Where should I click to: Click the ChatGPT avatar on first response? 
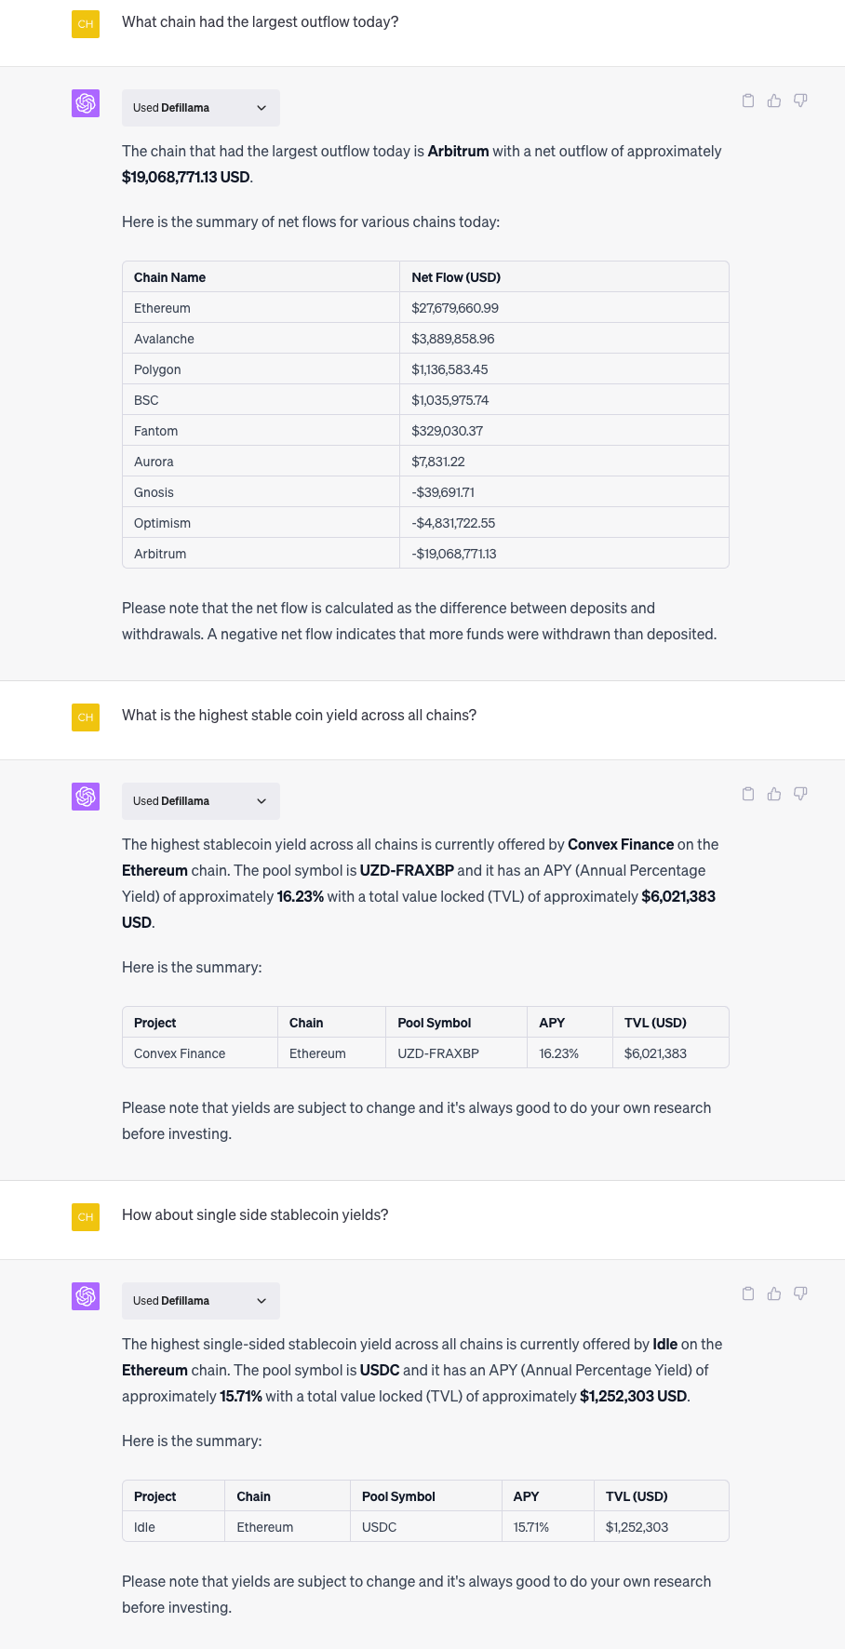pyautogui.click(x=86, y=103)
